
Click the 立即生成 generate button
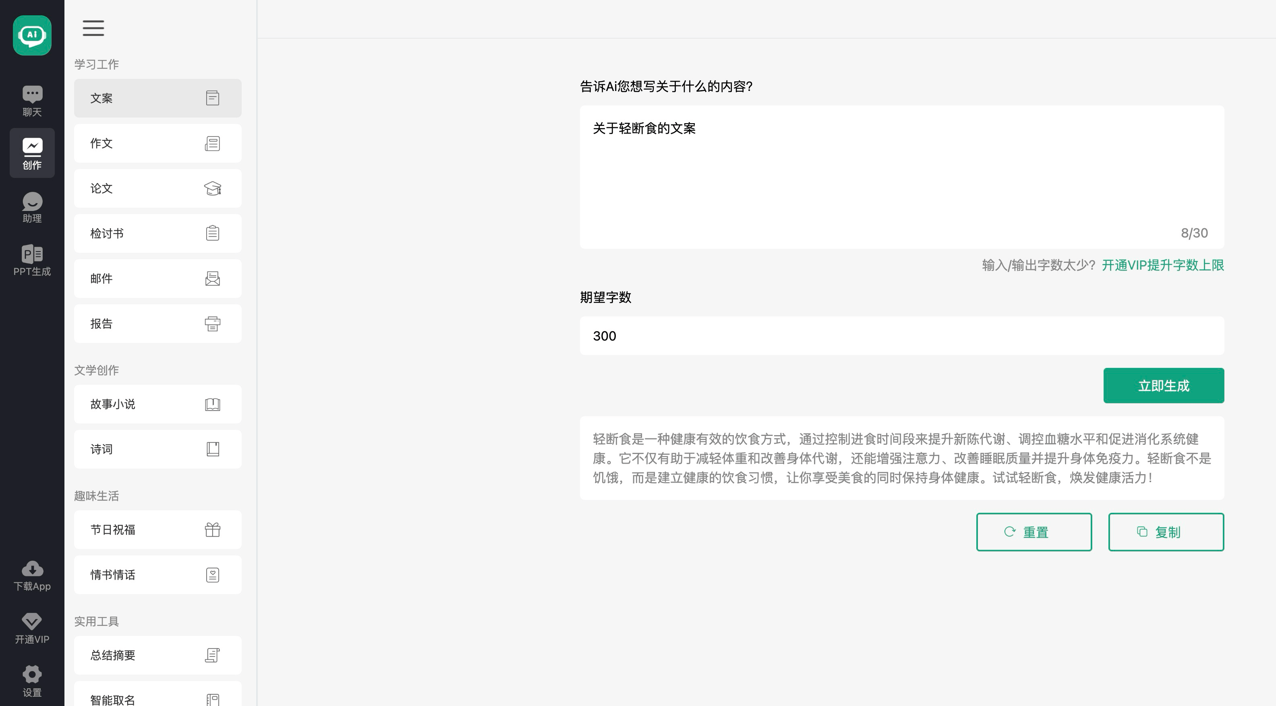[1163, 386]
